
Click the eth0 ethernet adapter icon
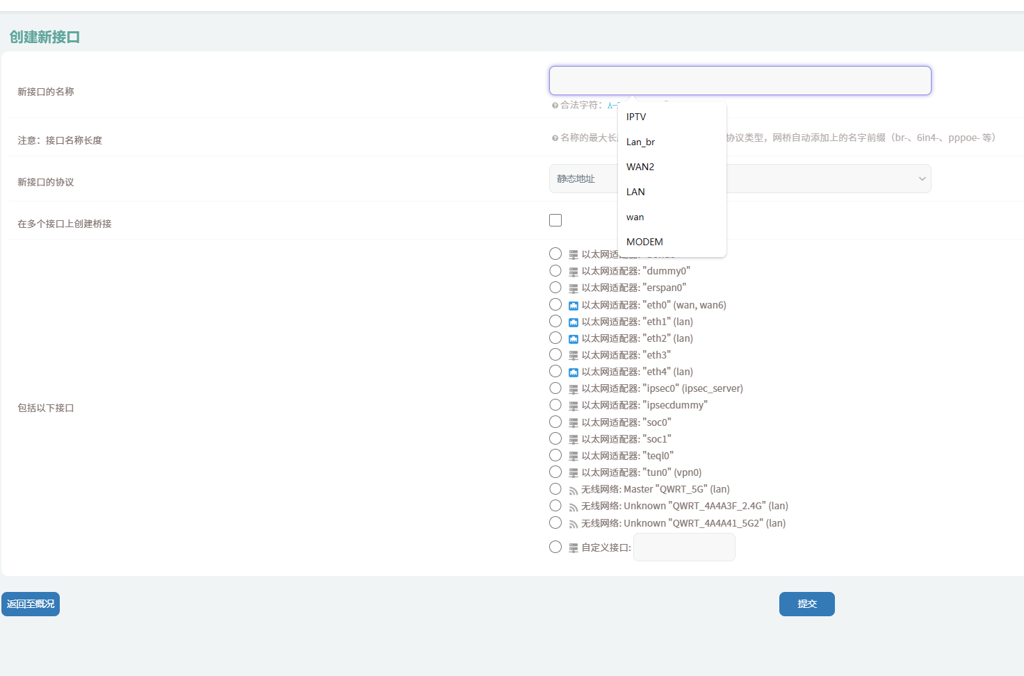pos(574,306)
